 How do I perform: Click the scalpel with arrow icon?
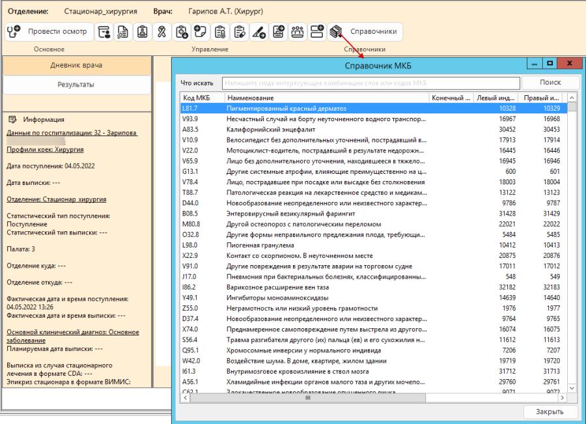(x=258, y=32)
